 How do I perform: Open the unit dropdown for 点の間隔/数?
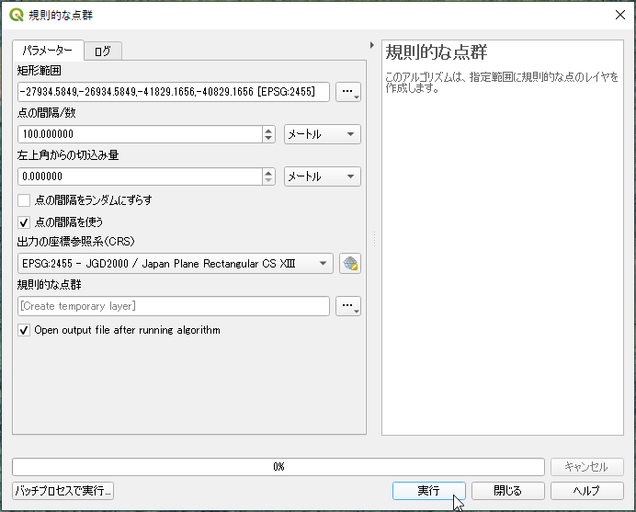pos(322,134)
